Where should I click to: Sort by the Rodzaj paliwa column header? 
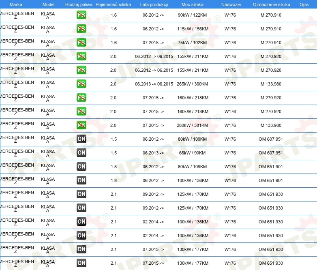(79, 4)
